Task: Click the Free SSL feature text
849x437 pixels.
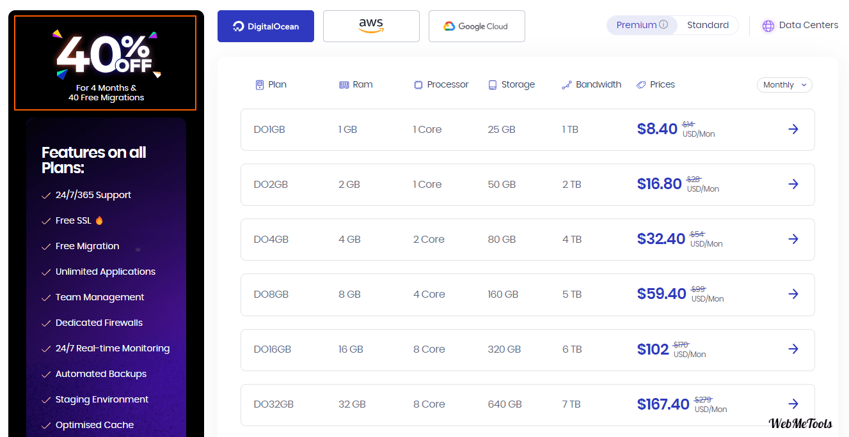Action: click(x=74, y=220)
